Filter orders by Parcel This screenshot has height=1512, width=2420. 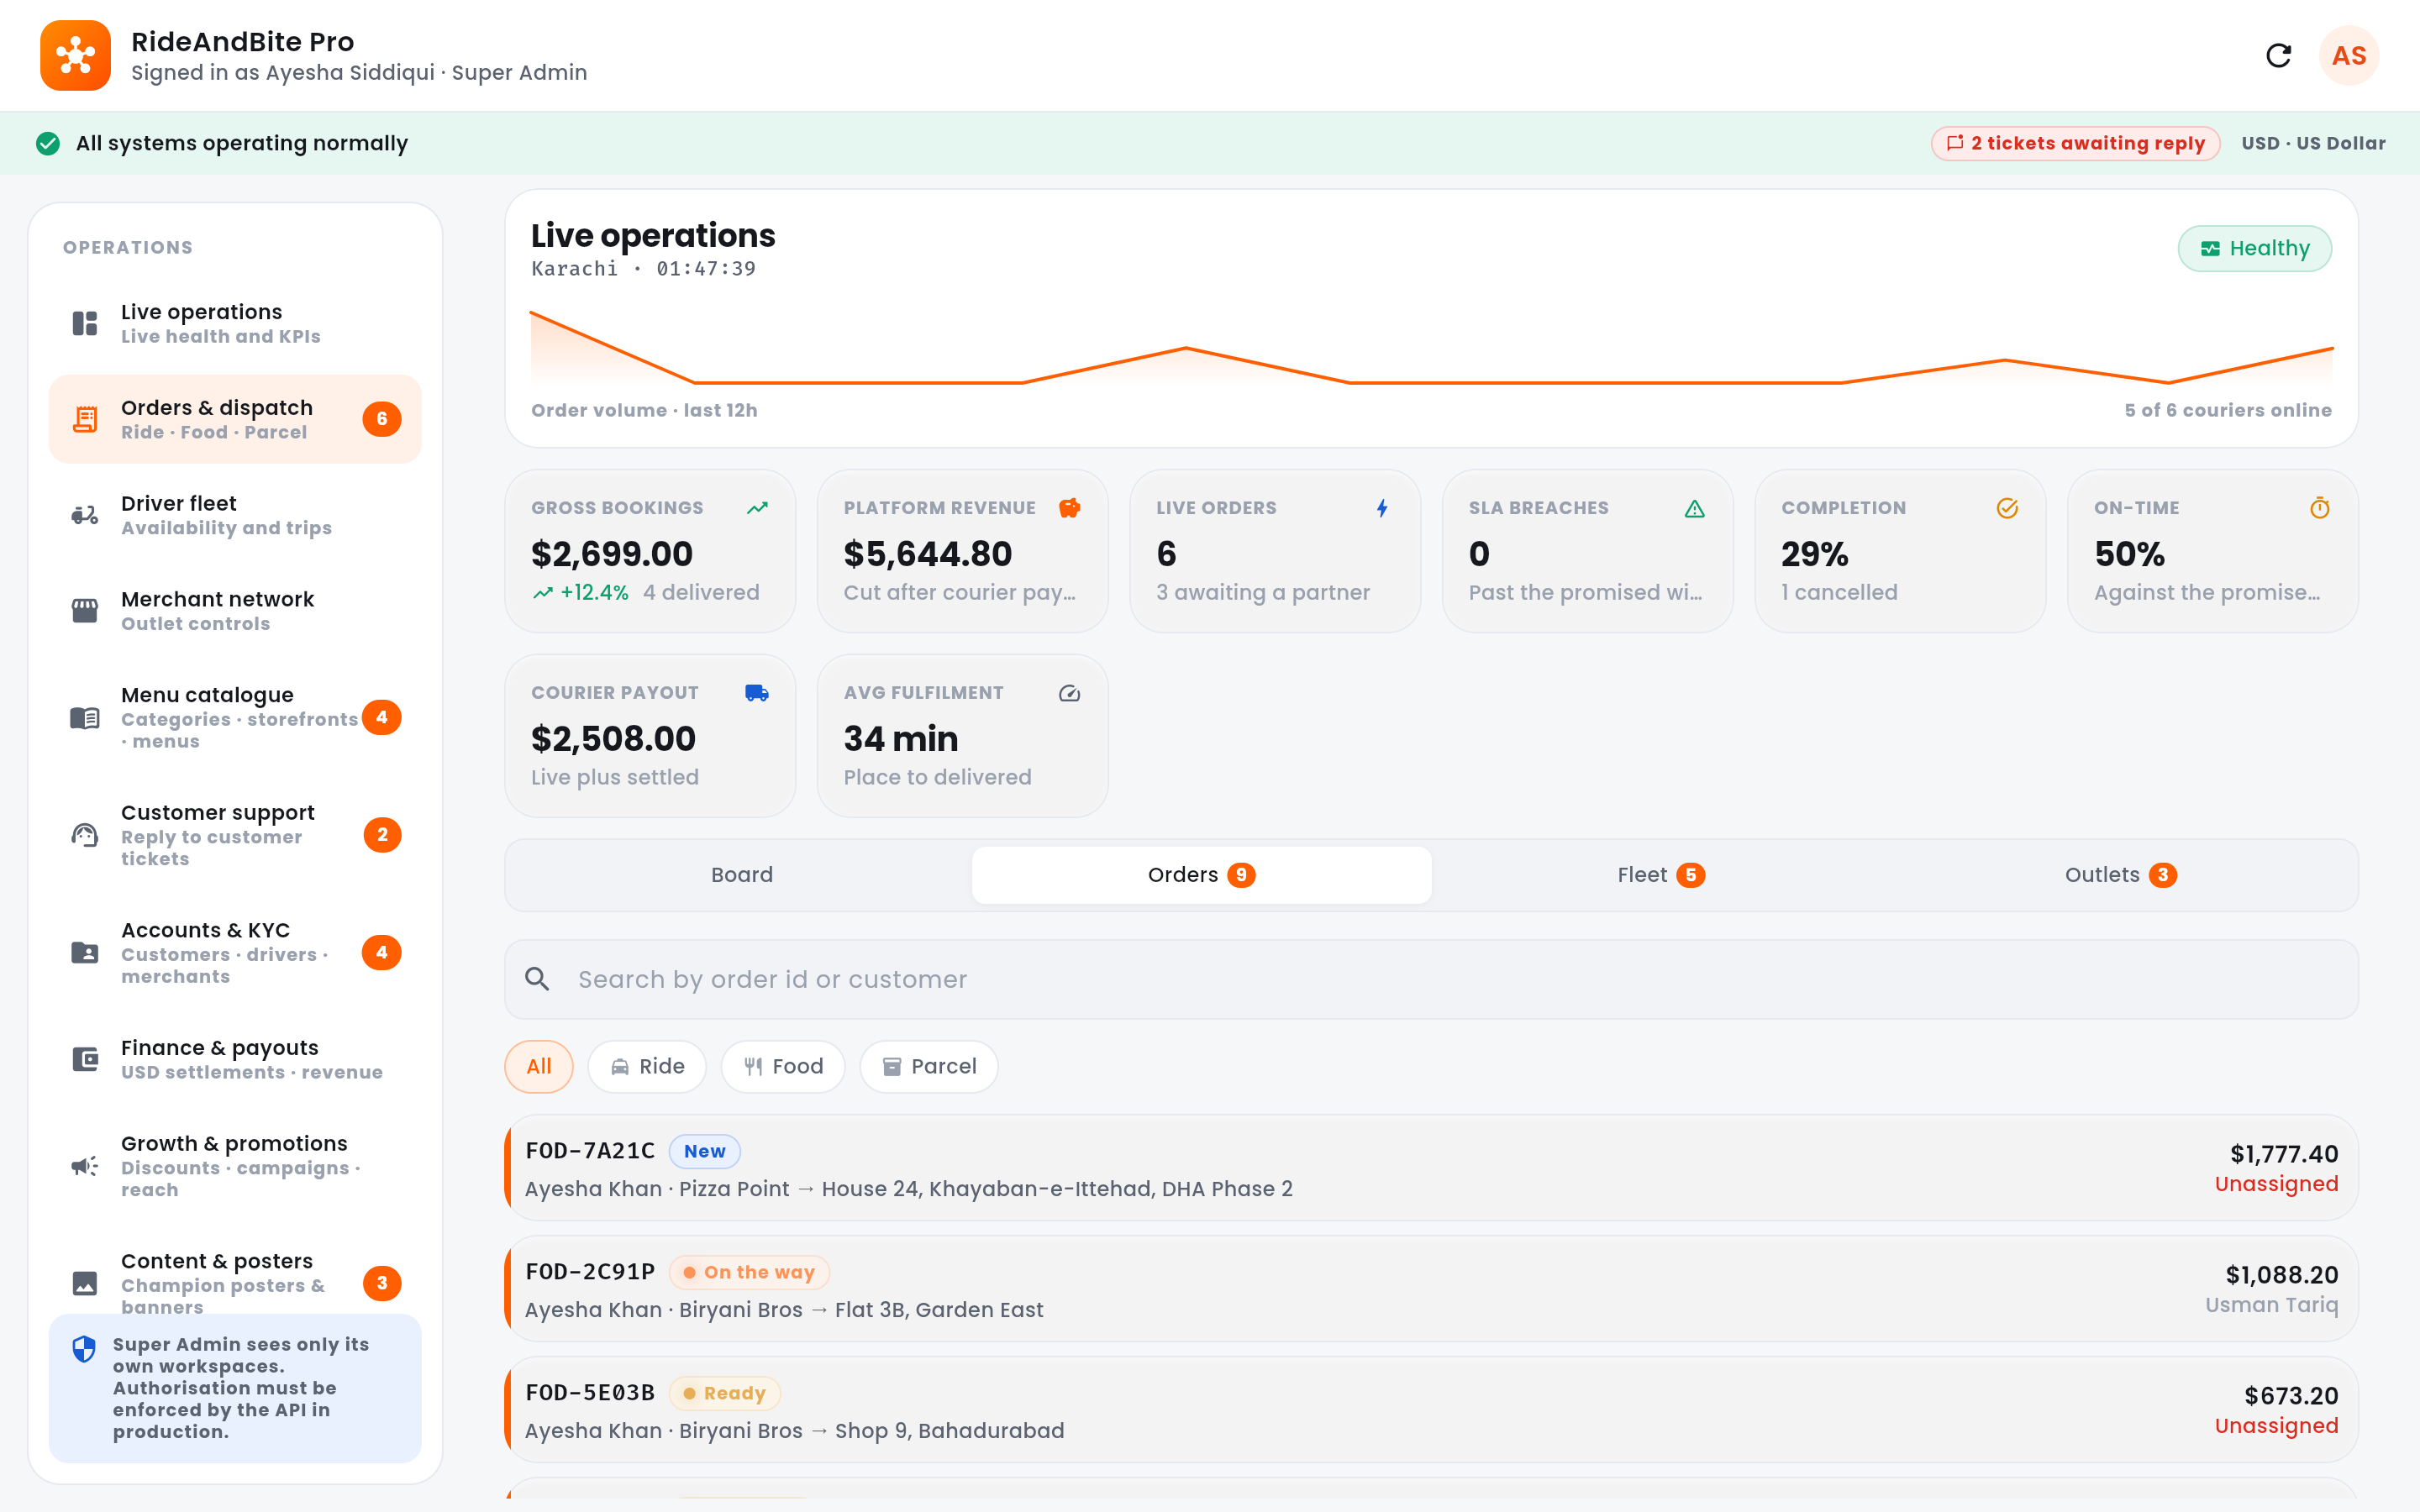coord(929,1066)
